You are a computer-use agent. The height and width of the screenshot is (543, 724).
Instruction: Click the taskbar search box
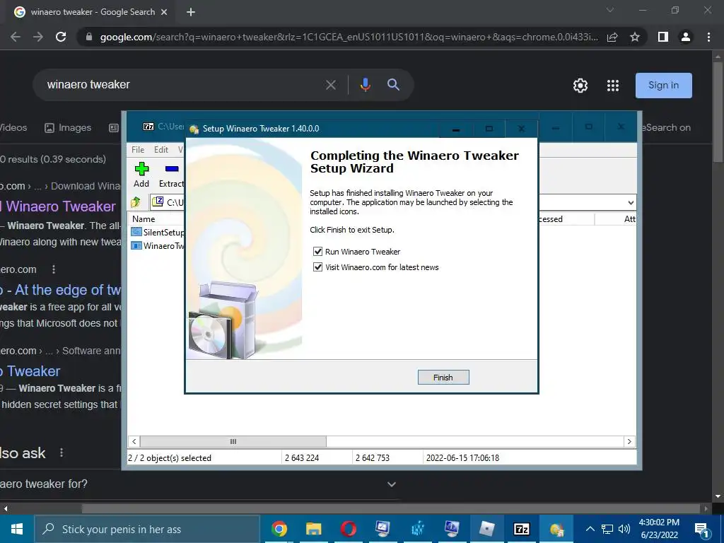tap(147, 529)
